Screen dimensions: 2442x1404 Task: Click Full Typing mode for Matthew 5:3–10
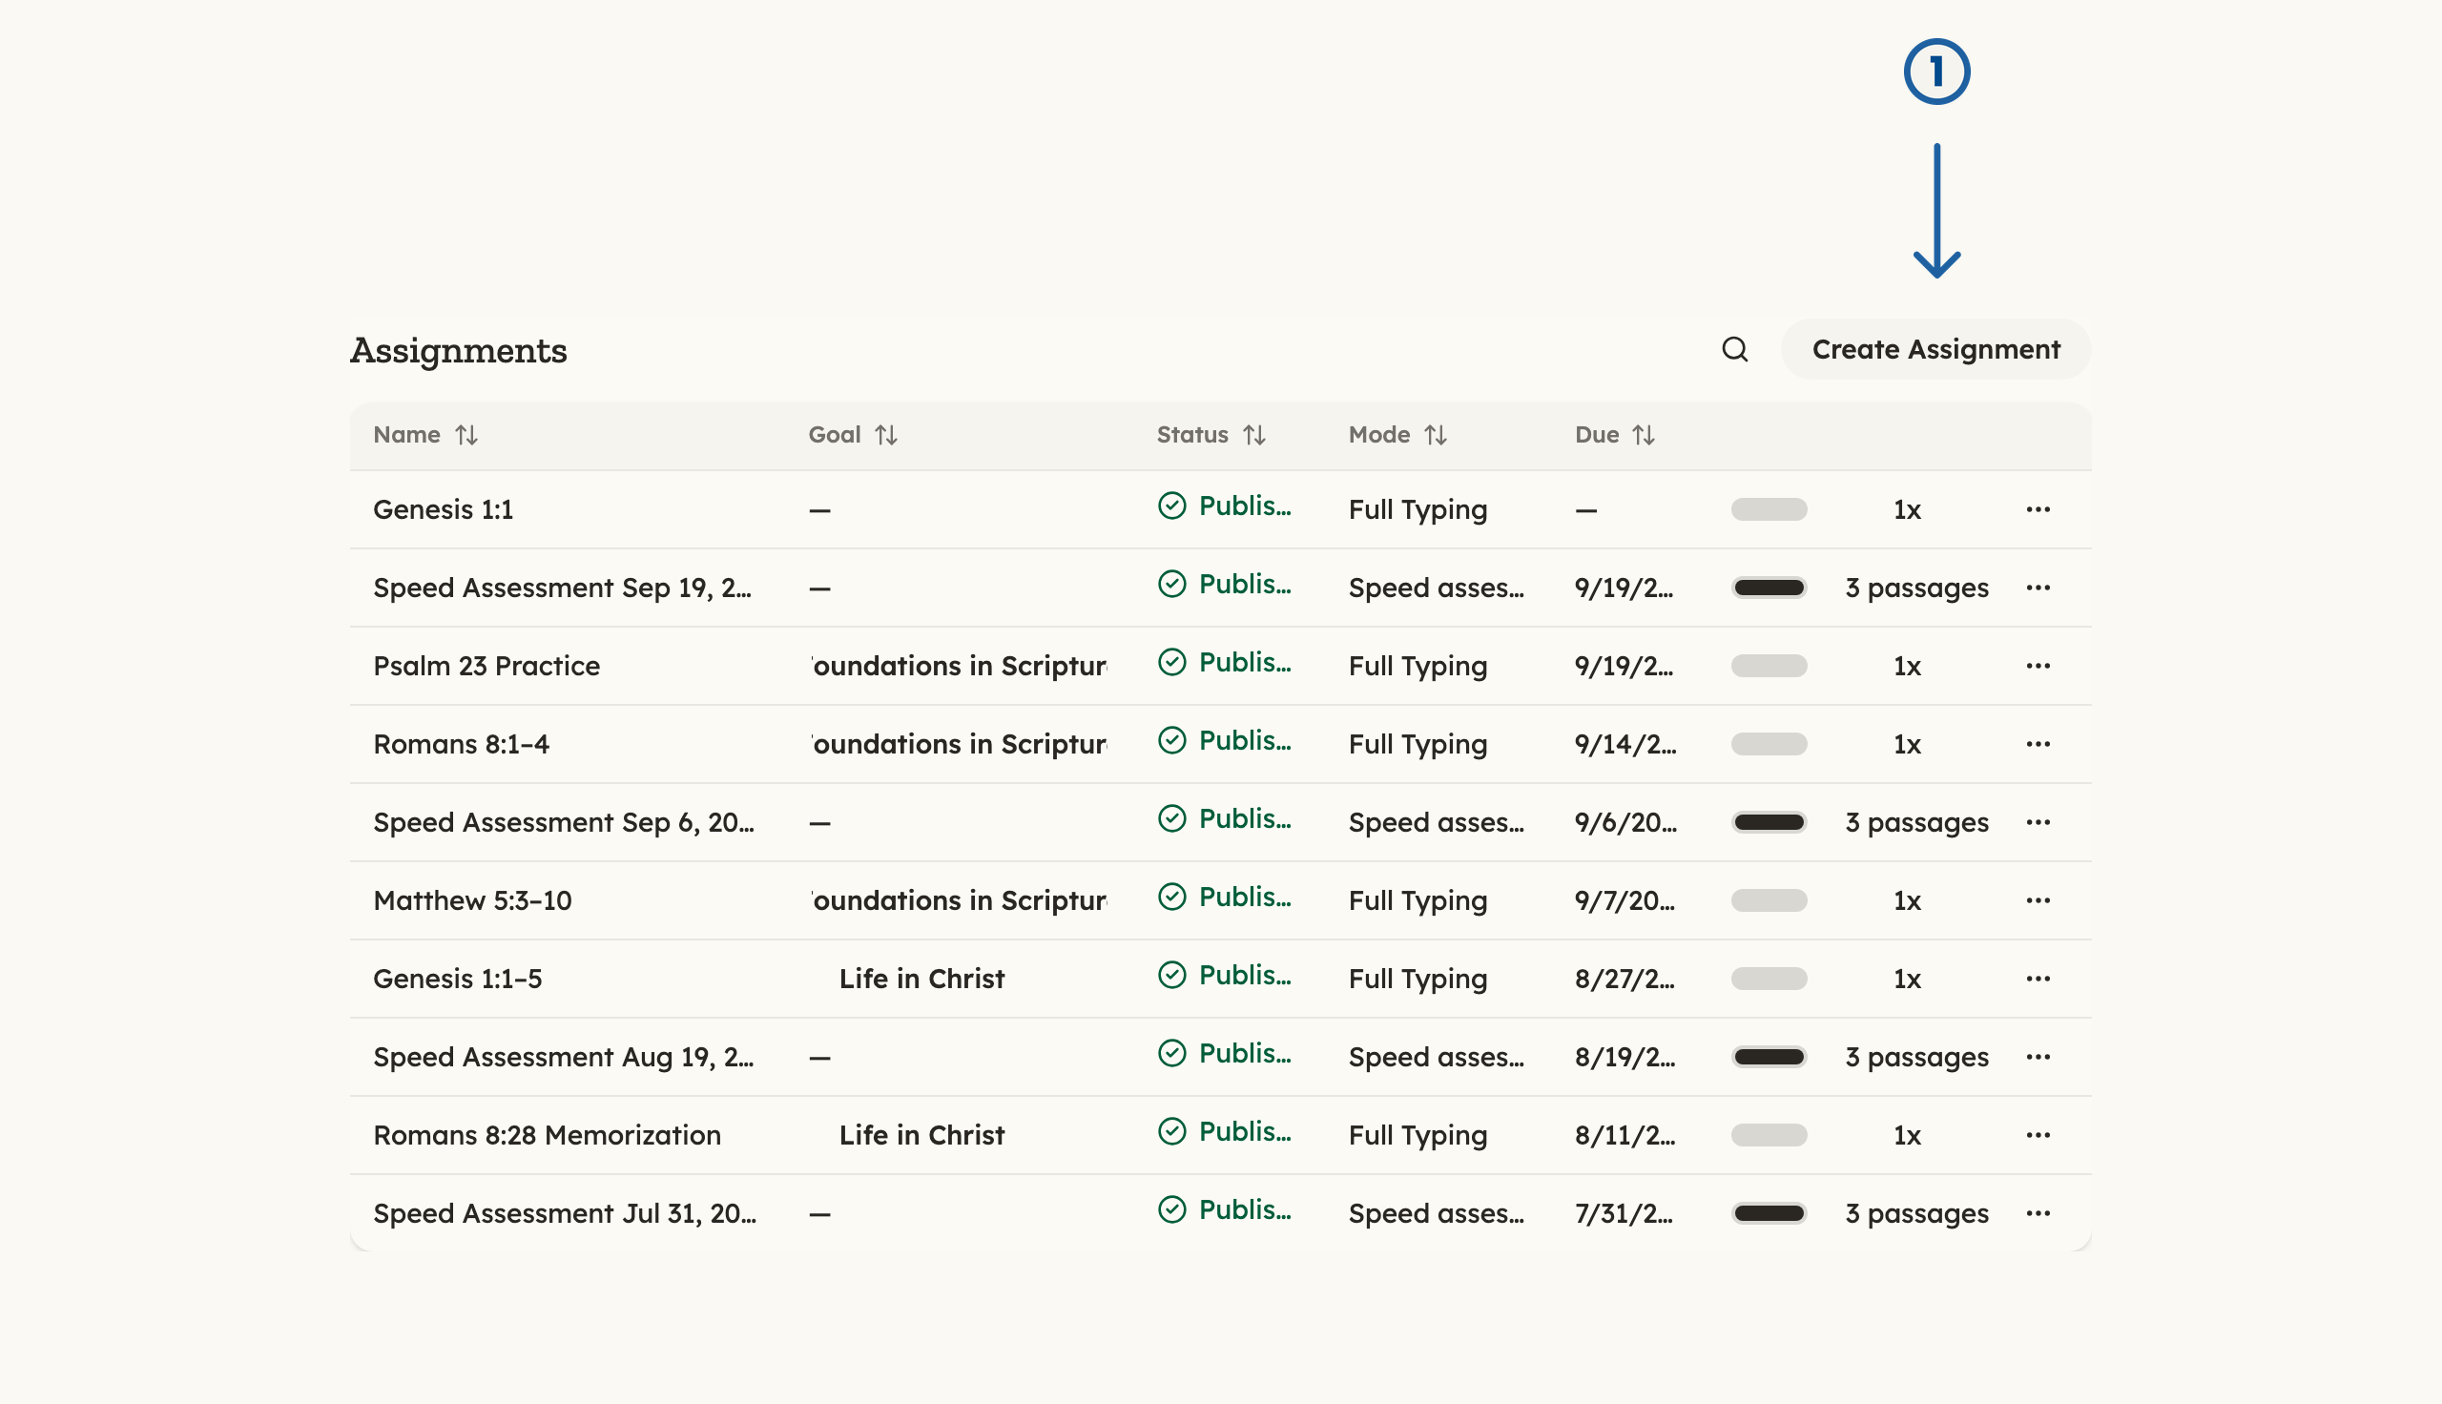tap(1418, 899)
